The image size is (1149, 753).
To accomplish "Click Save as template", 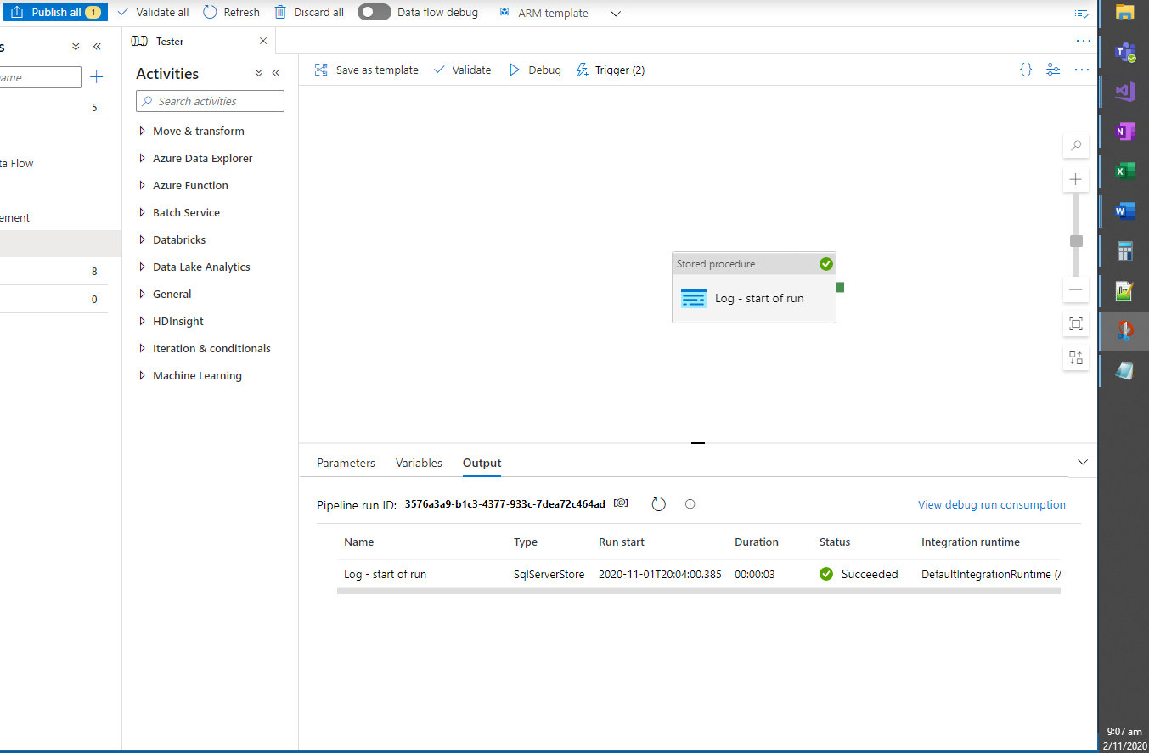I will pos(367,70).
